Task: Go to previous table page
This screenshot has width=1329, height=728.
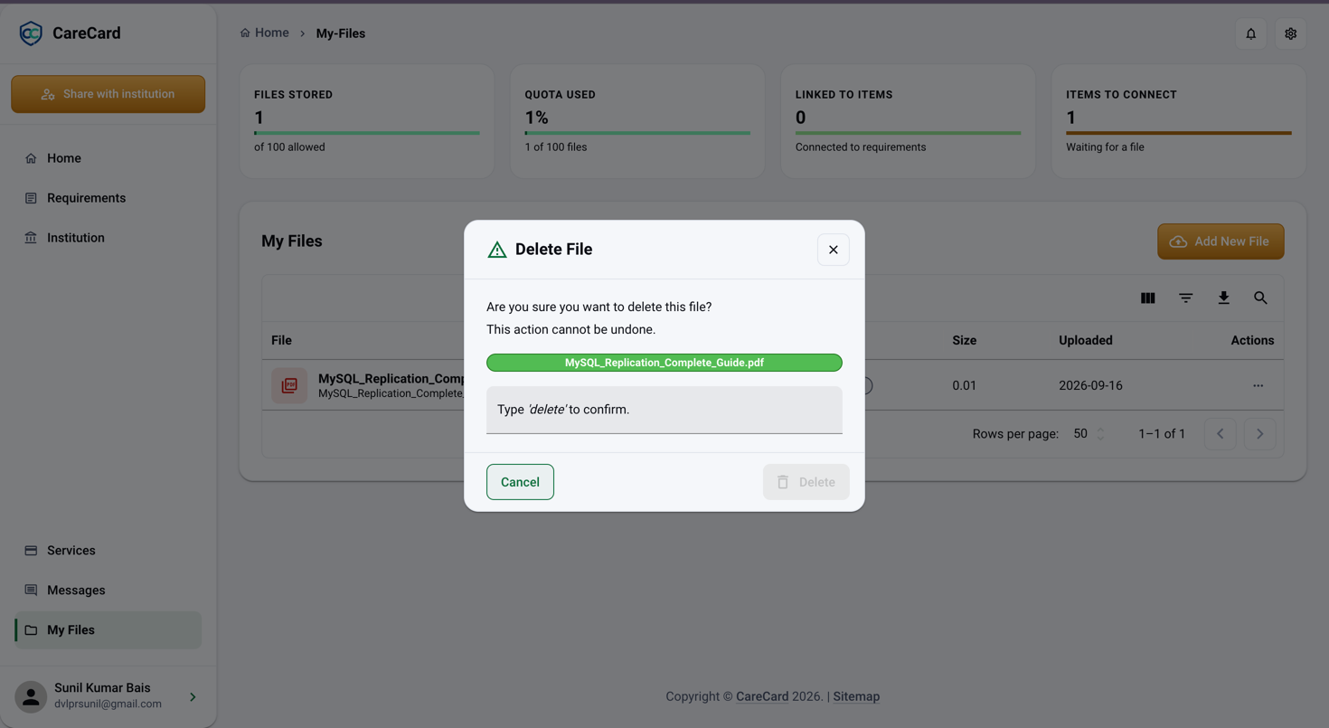Action: [x=1221, y=434]
